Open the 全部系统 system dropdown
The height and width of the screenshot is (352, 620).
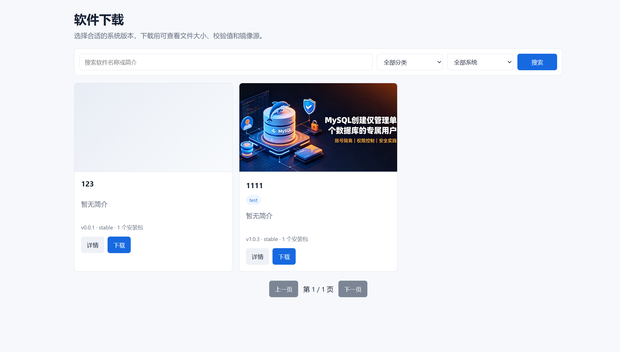480,62
